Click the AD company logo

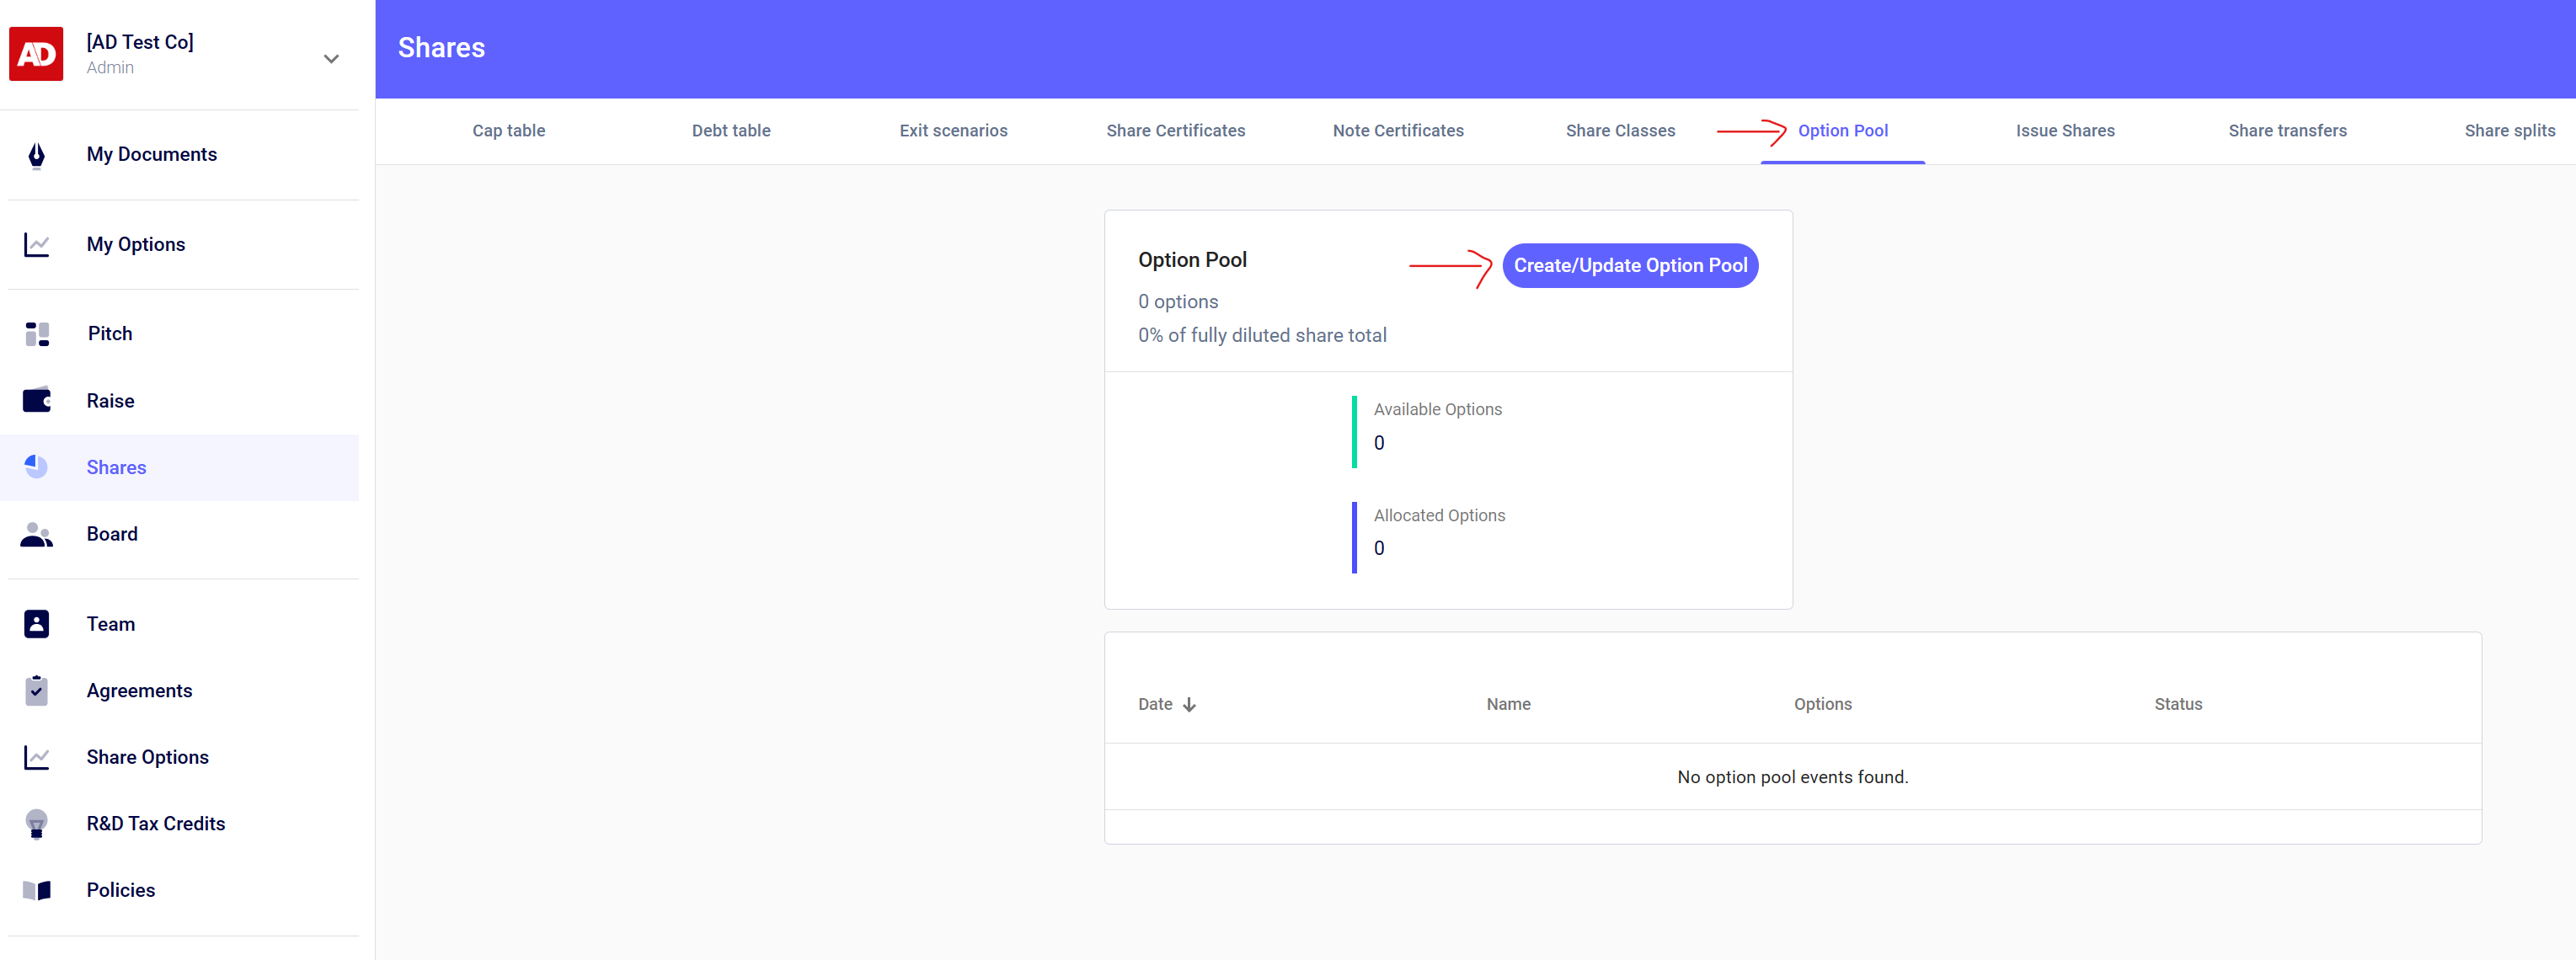coord(36,54)
